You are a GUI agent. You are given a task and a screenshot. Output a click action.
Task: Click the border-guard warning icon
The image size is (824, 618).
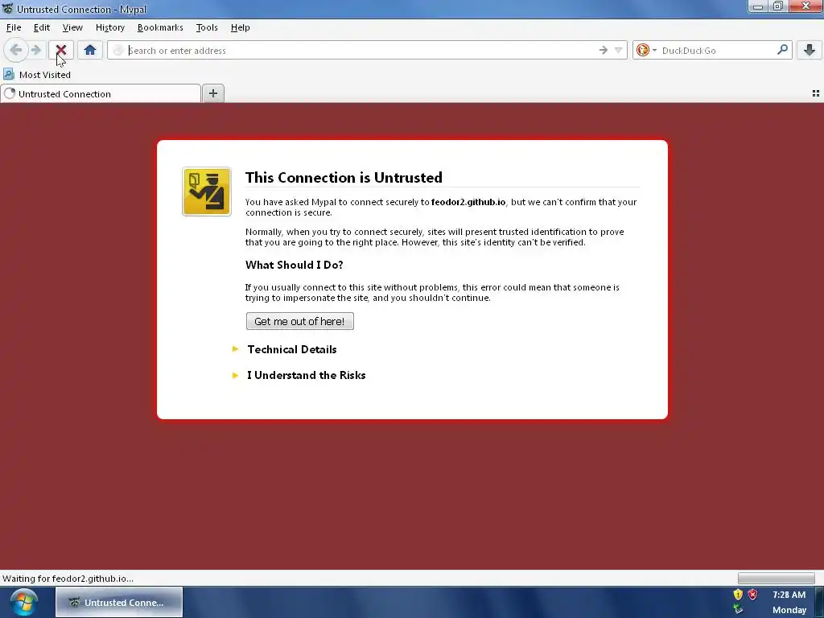[x=207, y=192]
